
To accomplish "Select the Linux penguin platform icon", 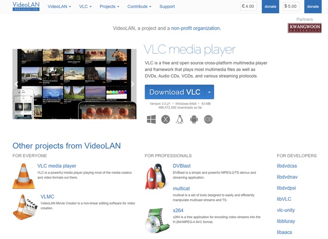I will point(180,119).
